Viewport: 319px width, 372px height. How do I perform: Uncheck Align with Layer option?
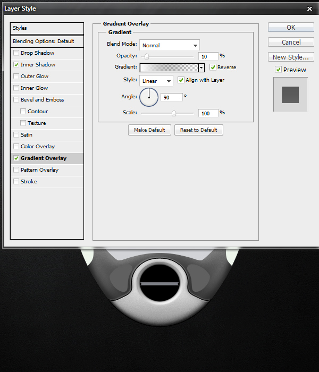click(181, 80)
